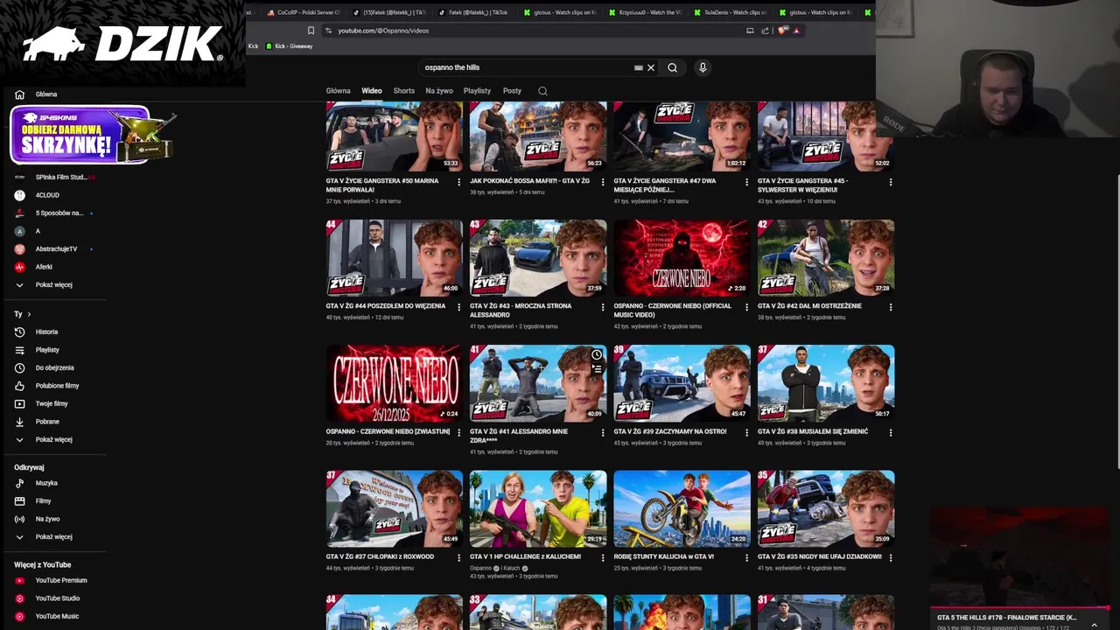Click the browser address bar URL
This screenshot has width=1120, height=630.
point(383,31)
